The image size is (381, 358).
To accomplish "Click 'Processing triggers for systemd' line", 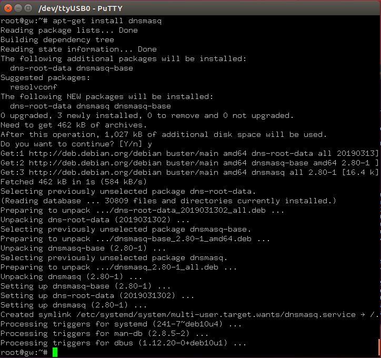I will click(121, 324).
